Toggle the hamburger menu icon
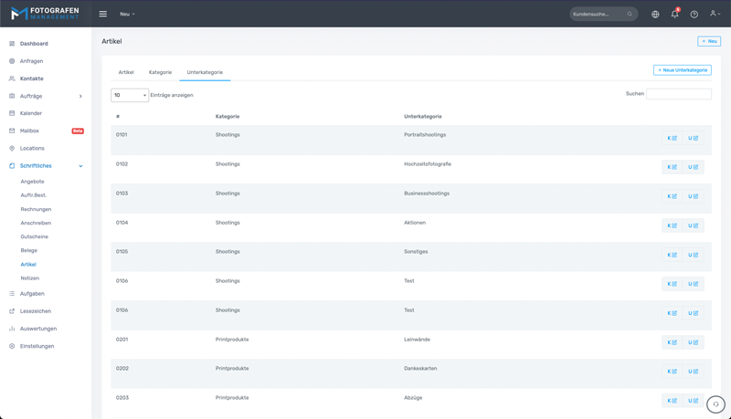The image size is (731, 419). pyautogui.click(x=102, y=14)
